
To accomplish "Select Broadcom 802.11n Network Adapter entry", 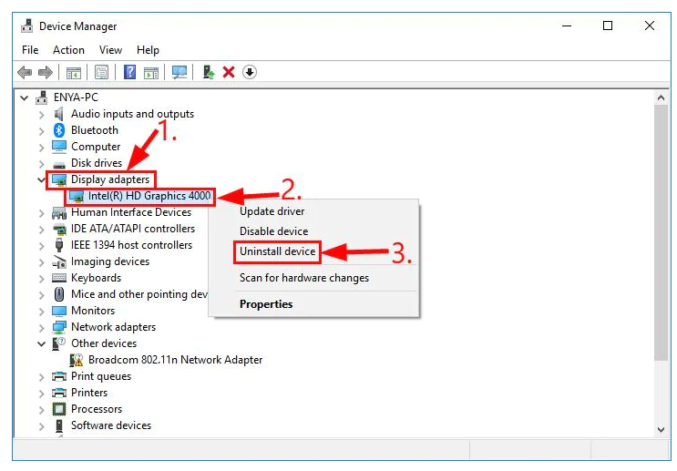I will pyautogui.click(x=175, y=360).
